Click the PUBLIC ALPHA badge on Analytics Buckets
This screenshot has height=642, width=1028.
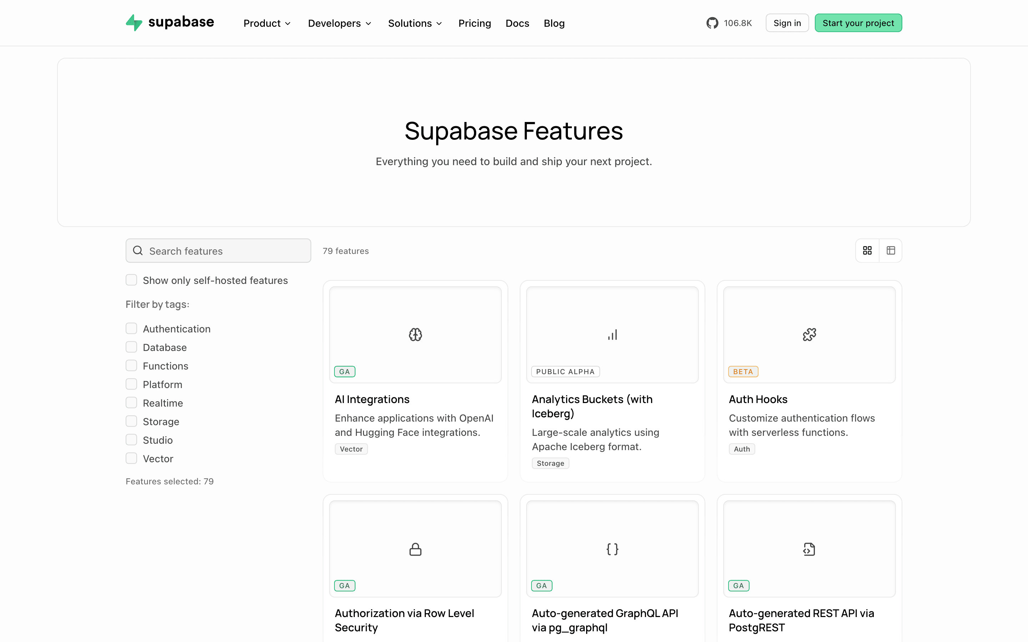[565, 372]
